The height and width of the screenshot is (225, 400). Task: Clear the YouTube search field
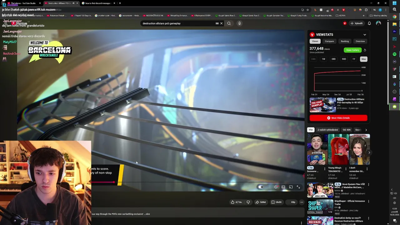point(222,23)
